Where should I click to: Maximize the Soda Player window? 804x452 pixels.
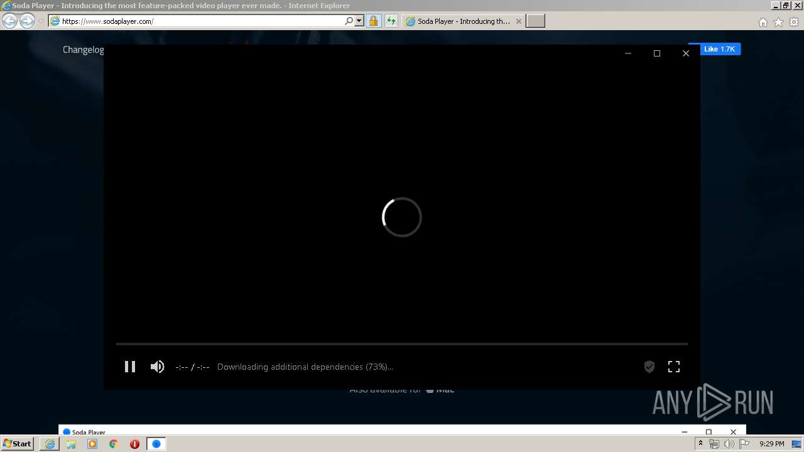coord(657,53)
